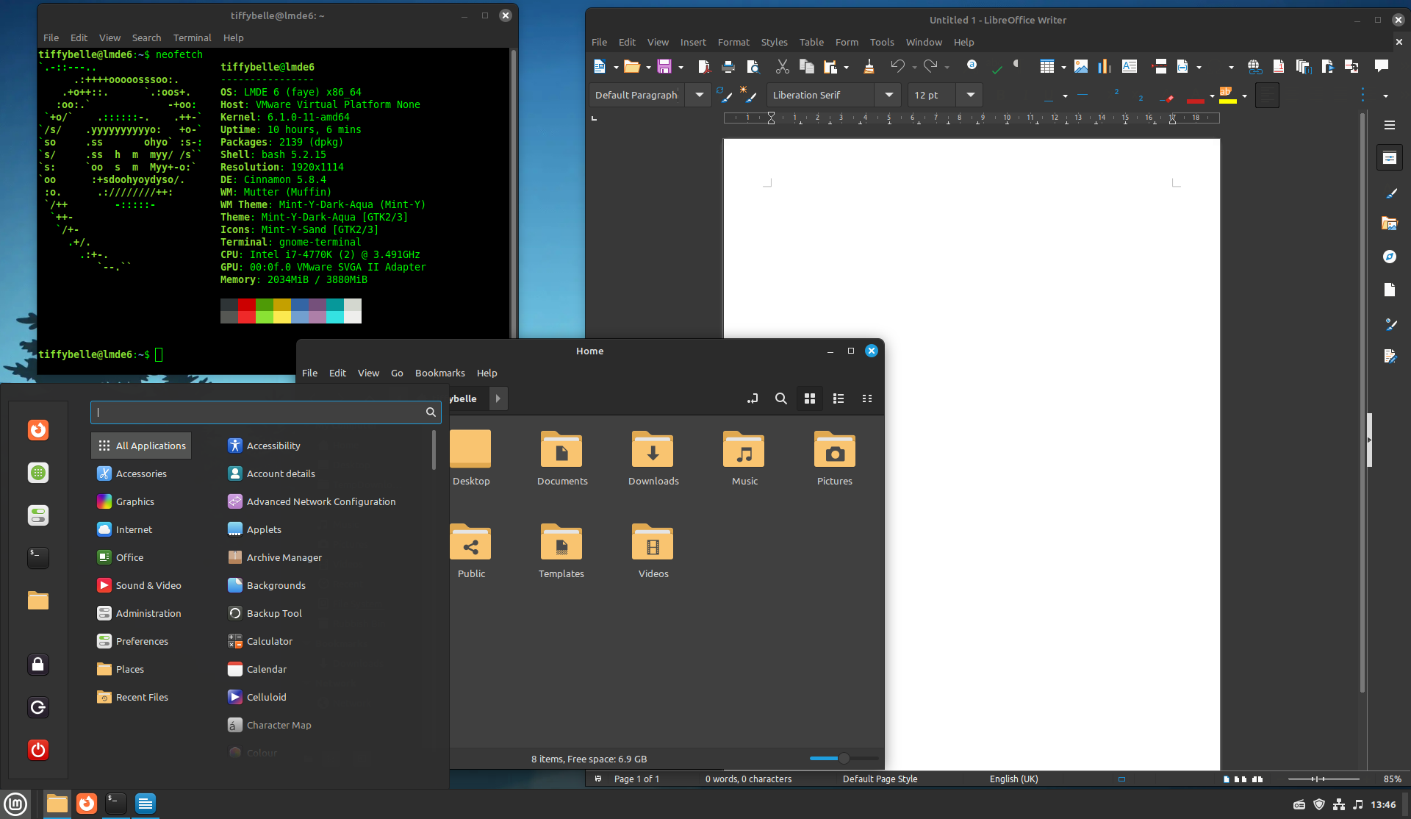1411x819 pixels.
Task: Switch to list view in Home window
Action: [x=839, y=398]
